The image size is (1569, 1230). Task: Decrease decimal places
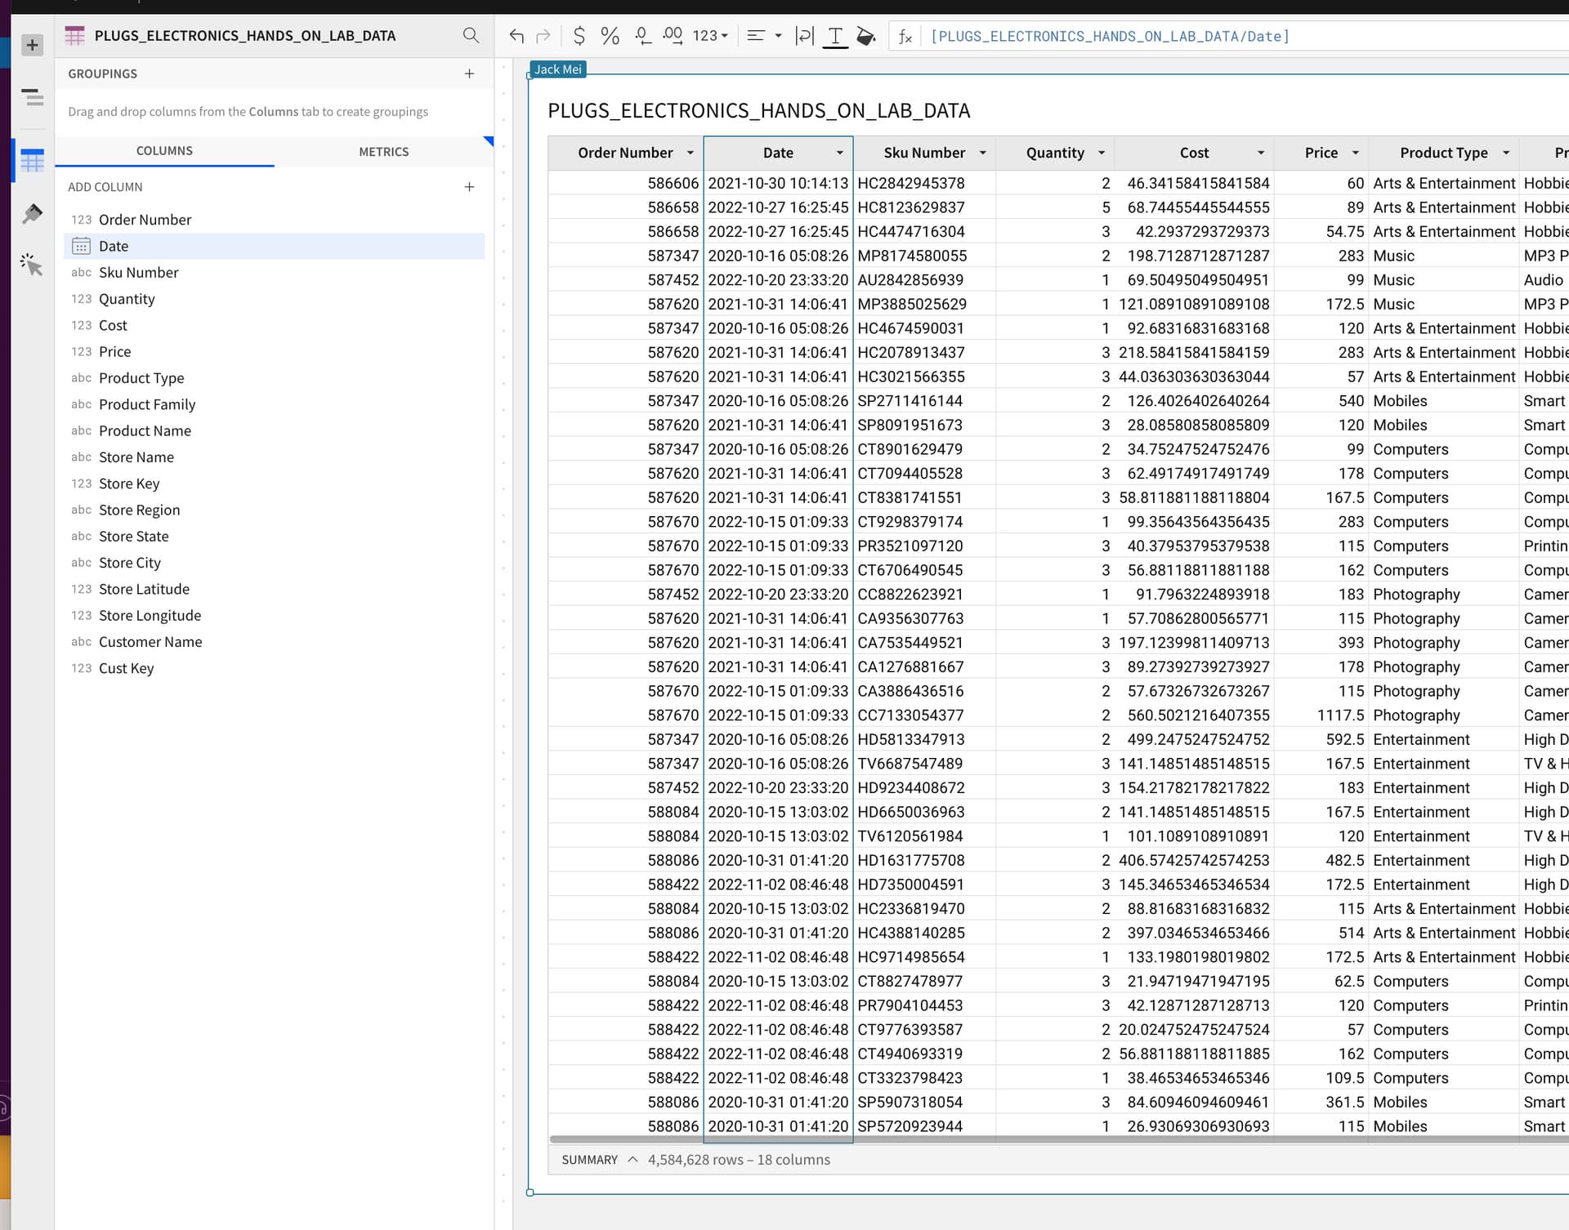pyautogui.click(x=642, y=36)
